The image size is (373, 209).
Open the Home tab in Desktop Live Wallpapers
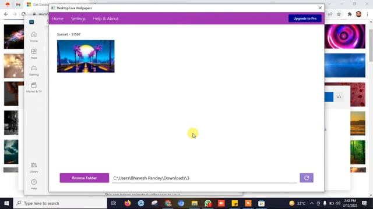coord(58,19)
